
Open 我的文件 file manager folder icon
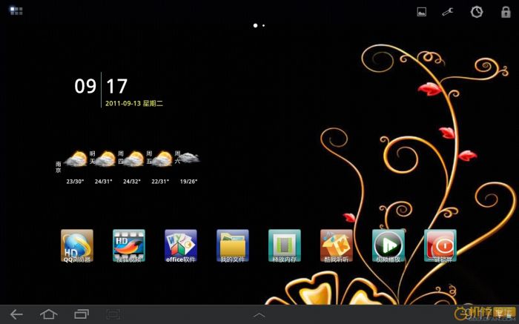point(232,245)
